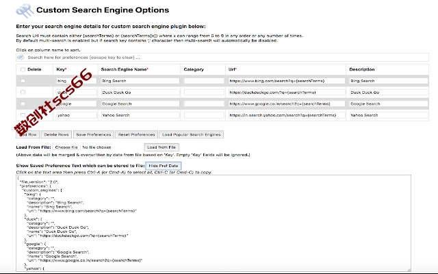Check the delete box for Duck Duck Go row
The image size is (438, 274).
pyautogui.click(x=23, y=92)
